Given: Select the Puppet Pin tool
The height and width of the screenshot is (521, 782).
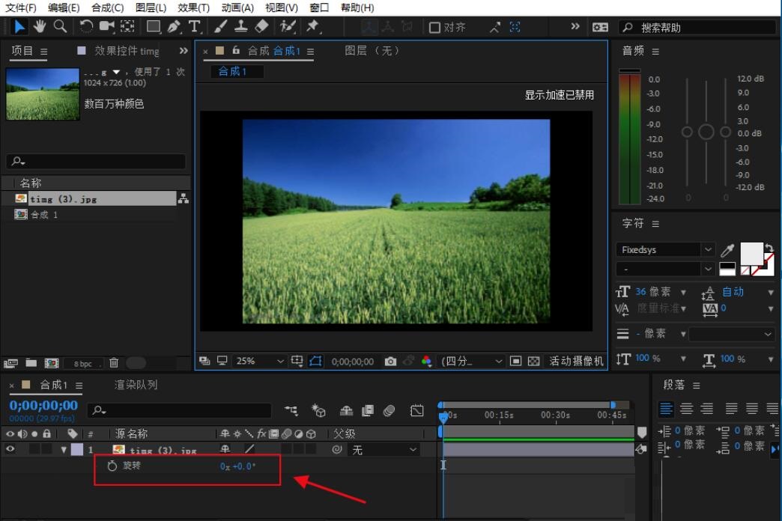Looking at the screenshot, I should click(x=313, y=27).
